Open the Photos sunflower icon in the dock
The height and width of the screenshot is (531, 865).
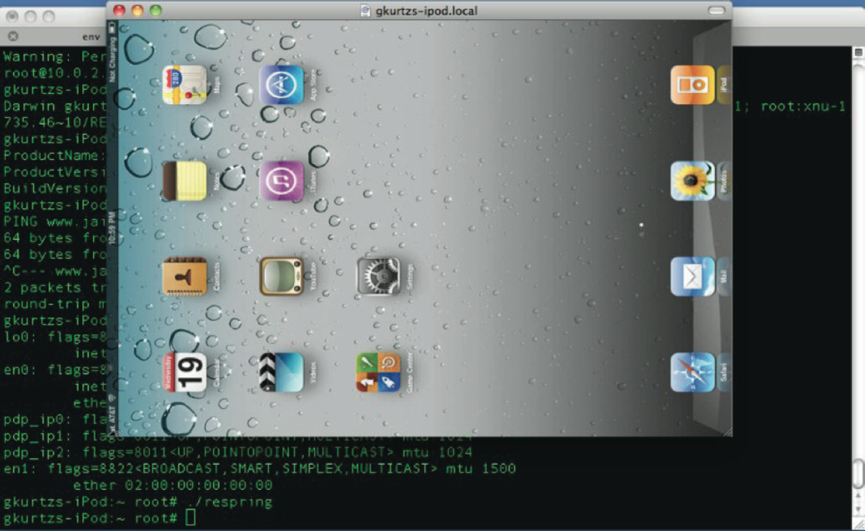692,181
